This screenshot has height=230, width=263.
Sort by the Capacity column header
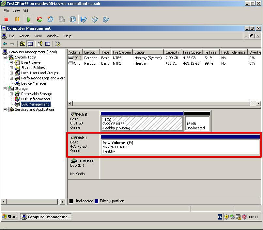172,52
